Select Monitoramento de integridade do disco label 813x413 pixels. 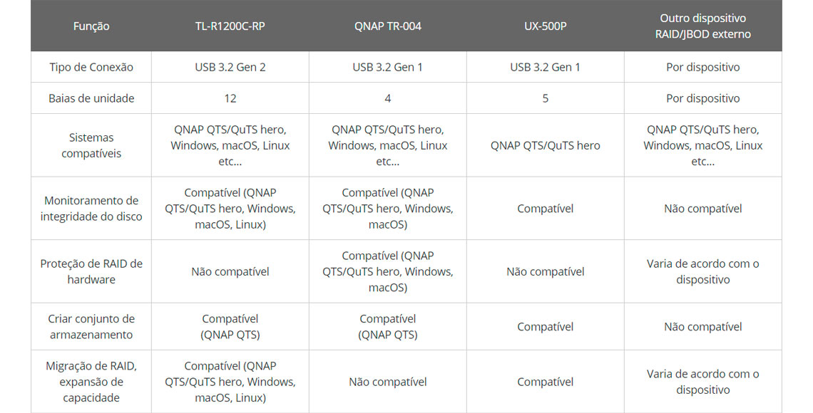tap(91, 209)
